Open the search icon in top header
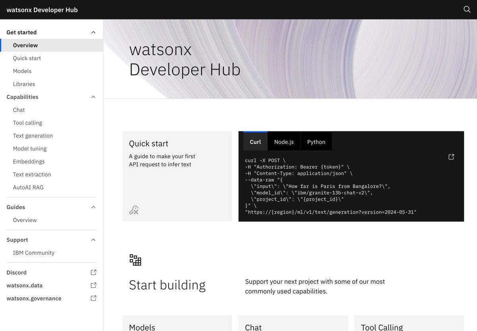The image size is (477, 331). 467,10
